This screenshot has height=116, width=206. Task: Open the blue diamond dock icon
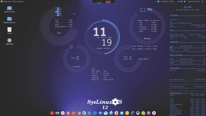tap(100, 113)
